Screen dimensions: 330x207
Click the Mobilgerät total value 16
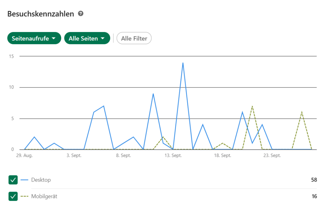tap(314, 196)
